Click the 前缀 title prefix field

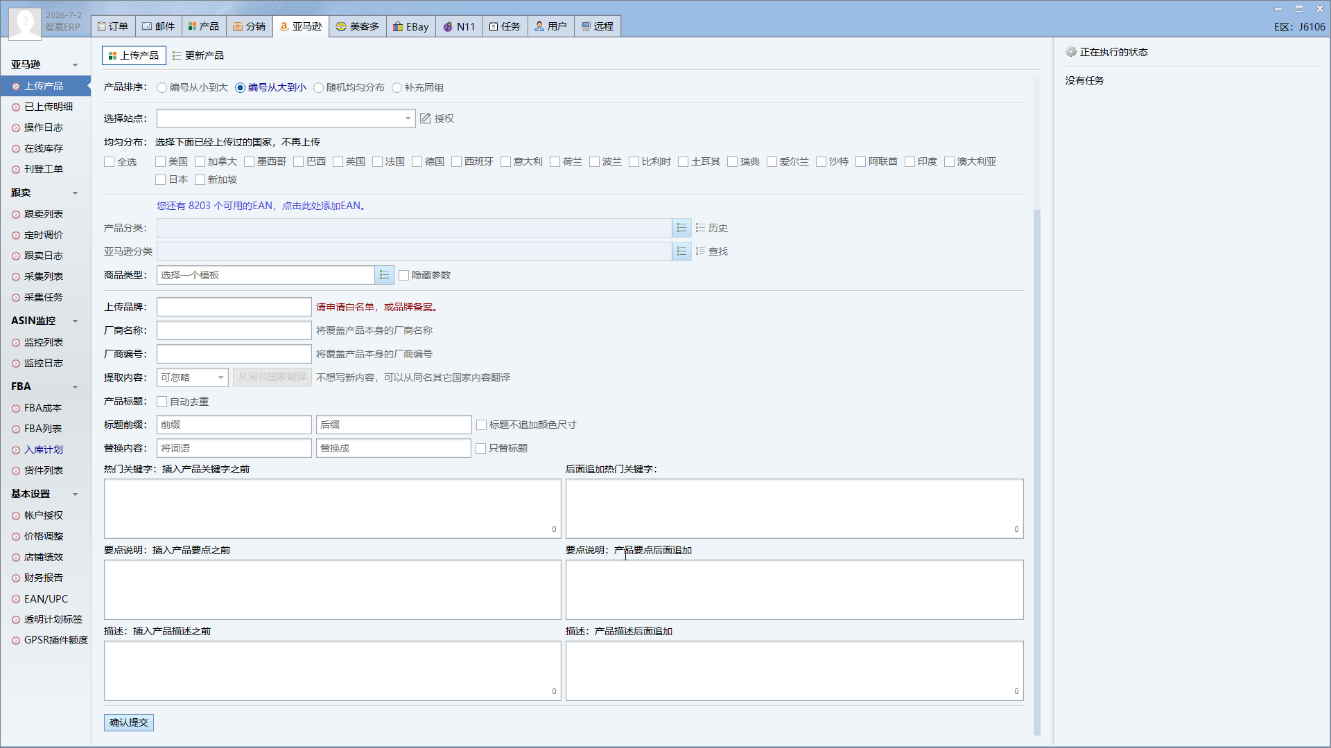pos(234,425)
